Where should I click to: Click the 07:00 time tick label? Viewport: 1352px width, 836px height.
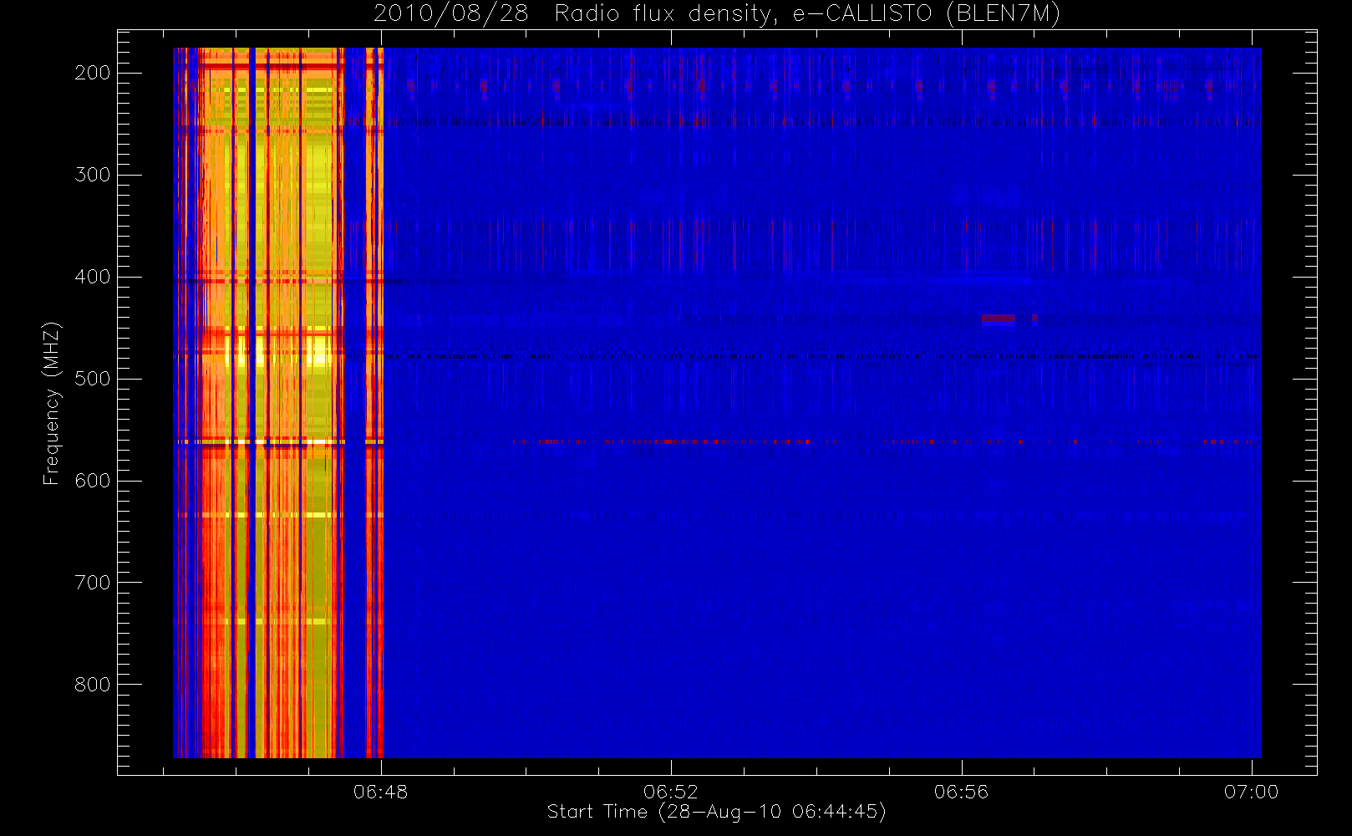pyautogui.click(x=1251, y=792)
